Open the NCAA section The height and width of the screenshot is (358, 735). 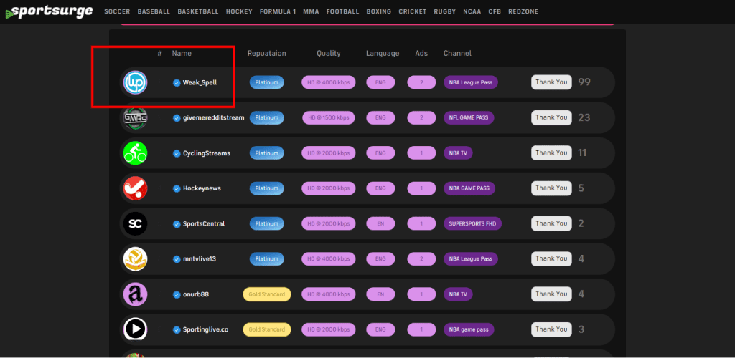pos(472,11)
